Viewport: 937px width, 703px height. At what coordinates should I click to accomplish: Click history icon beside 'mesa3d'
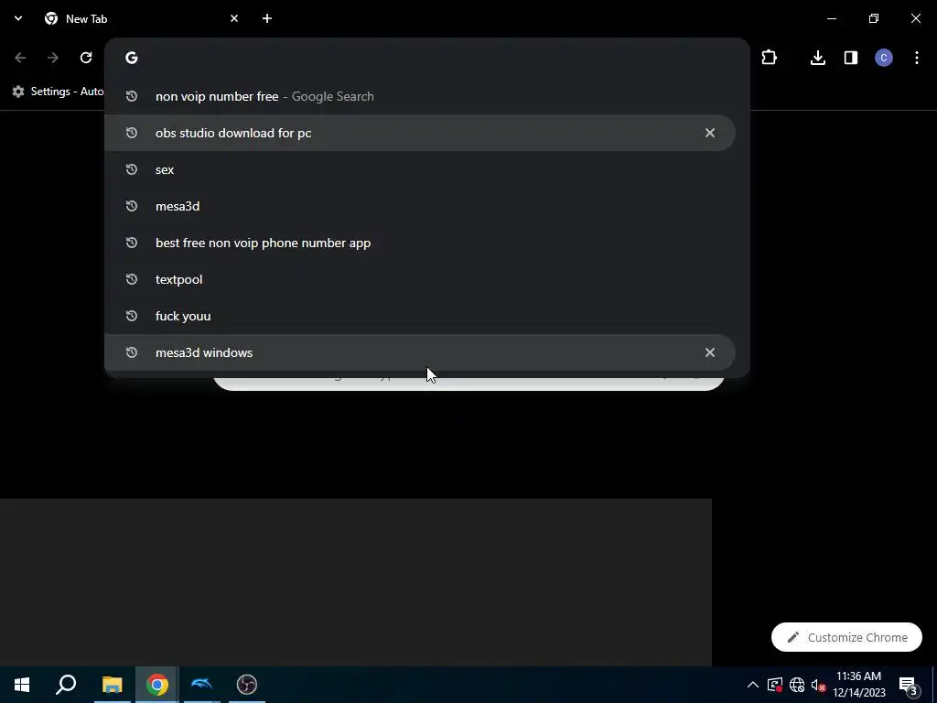(132, 206)
